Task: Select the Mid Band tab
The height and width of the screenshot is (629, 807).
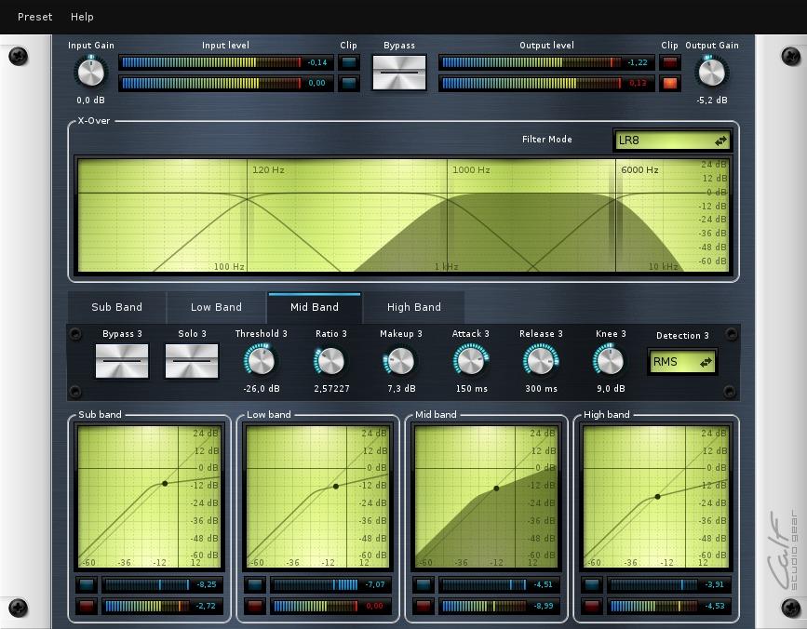Action: [x=315, y=307]
